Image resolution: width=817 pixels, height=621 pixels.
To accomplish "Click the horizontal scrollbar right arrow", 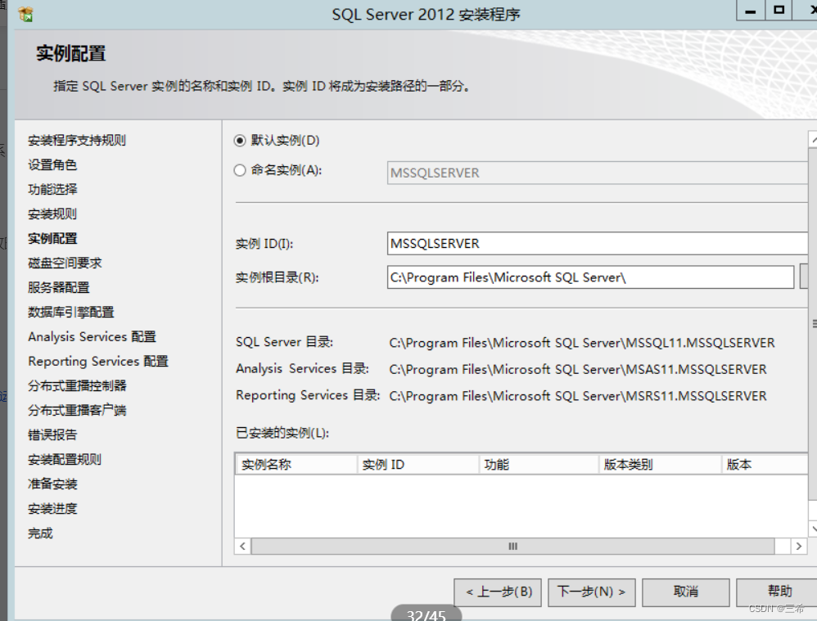I will (x=799, y=546).
